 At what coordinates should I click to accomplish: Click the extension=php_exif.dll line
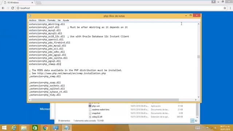click(x=78, y=27)
